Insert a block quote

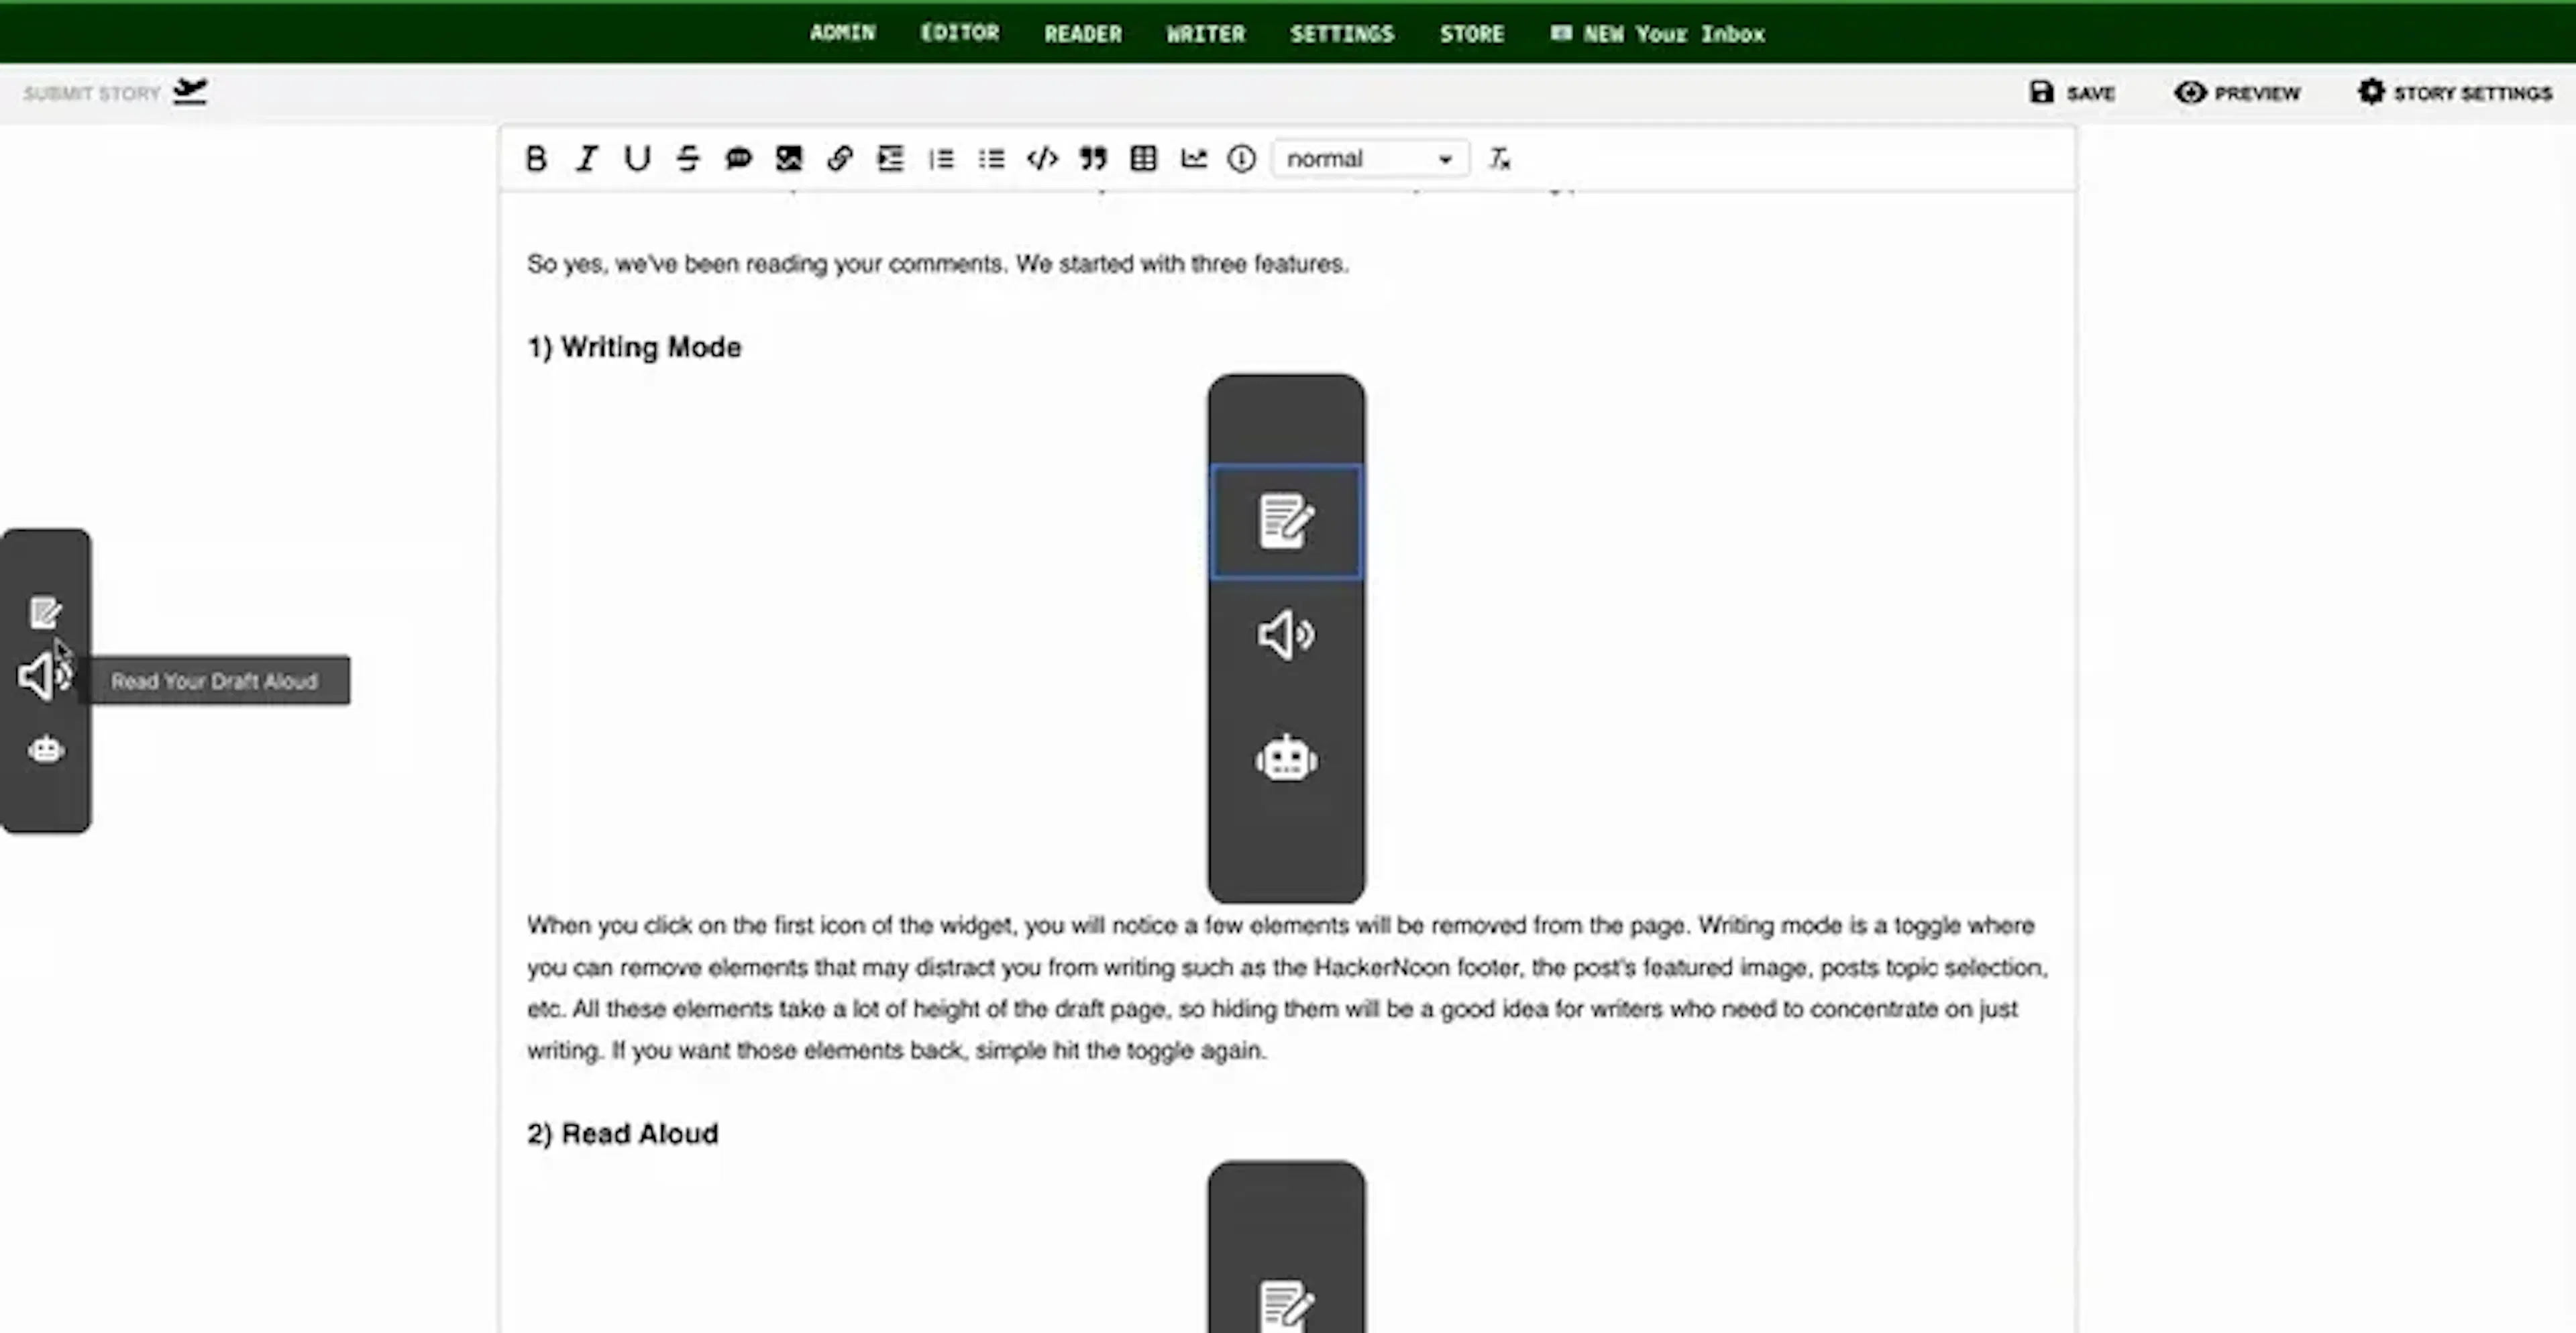[1093, 158]
